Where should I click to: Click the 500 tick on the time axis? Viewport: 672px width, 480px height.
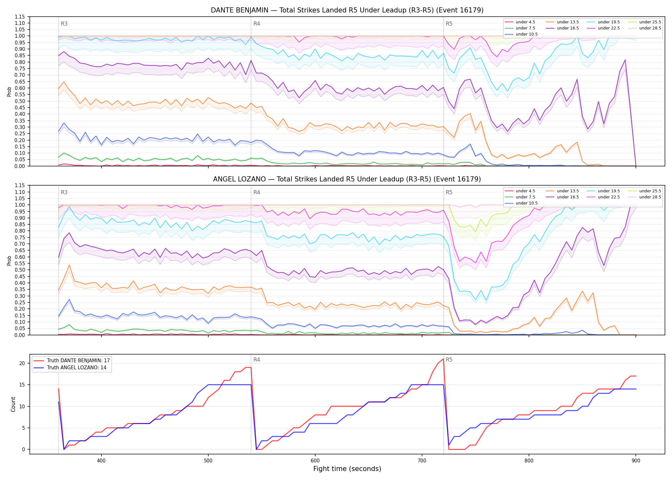pos(208,460)
